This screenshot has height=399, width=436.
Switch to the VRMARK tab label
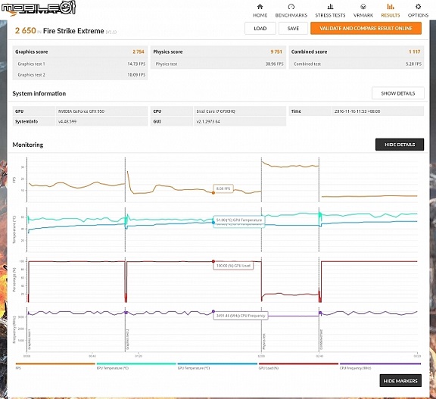pos(363,15)
